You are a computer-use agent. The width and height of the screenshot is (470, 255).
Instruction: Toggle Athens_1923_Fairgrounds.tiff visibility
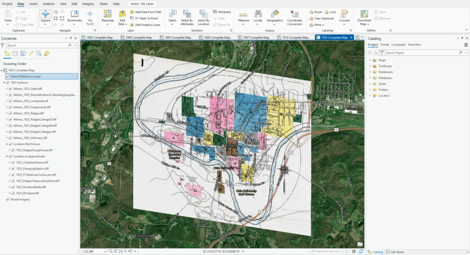tap(11, 107)
